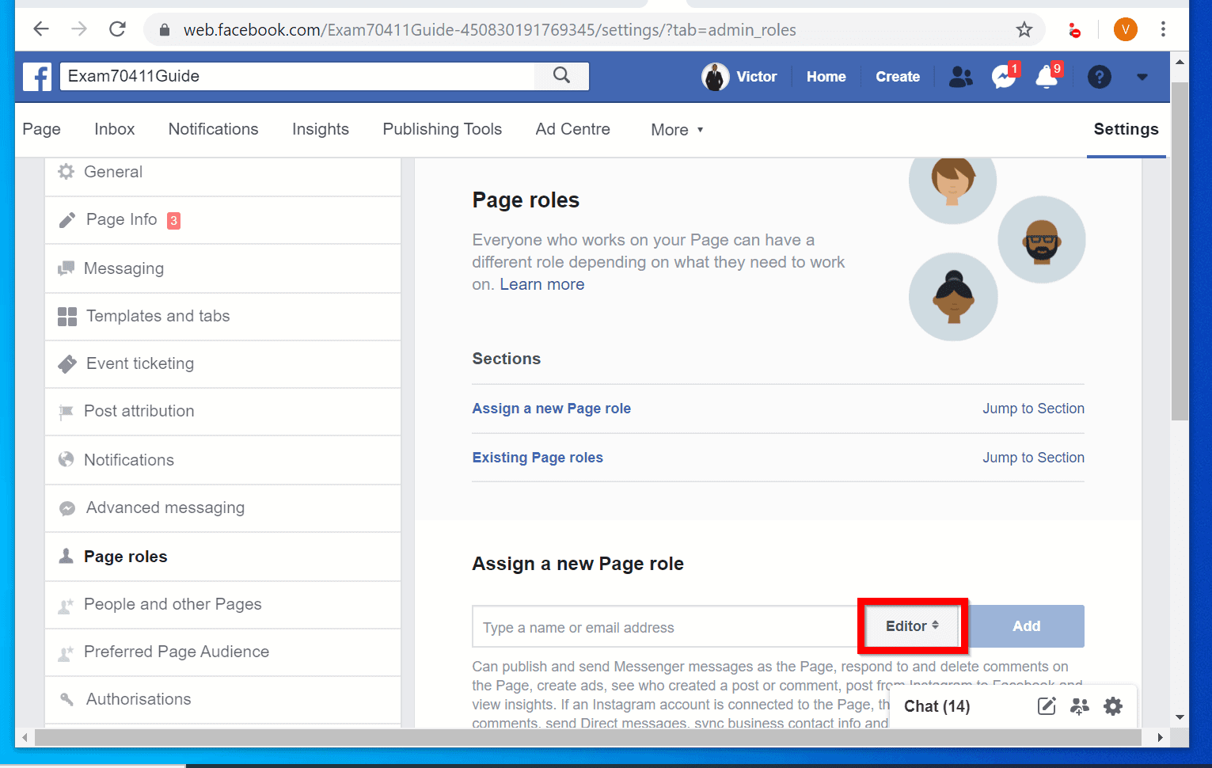Screen dimensions: 1212x768
Task: Open Event ticketing settings
Action: coord(223,364)
